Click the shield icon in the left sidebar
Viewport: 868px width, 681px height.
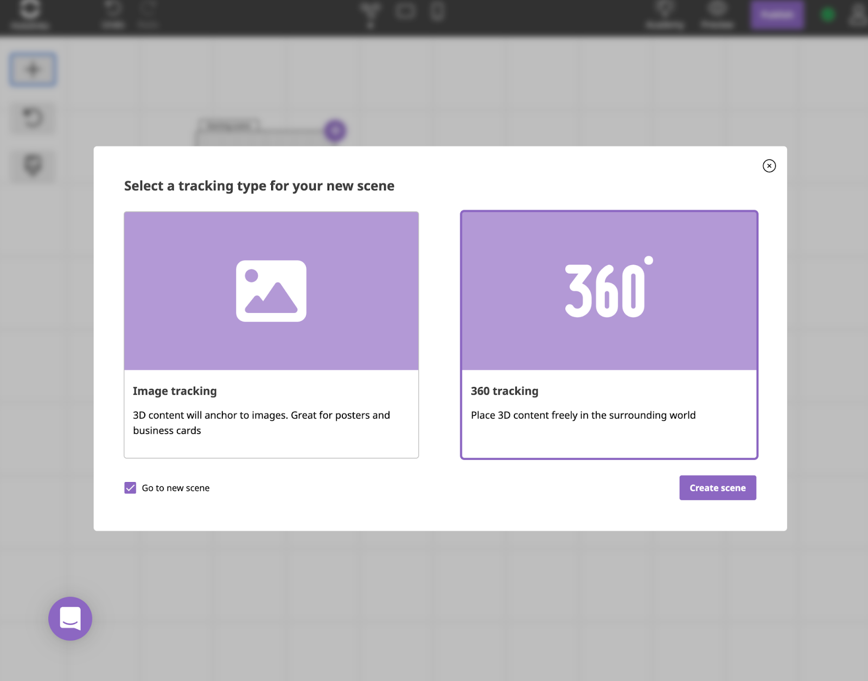pyautogui.click(x=33, y=165)
